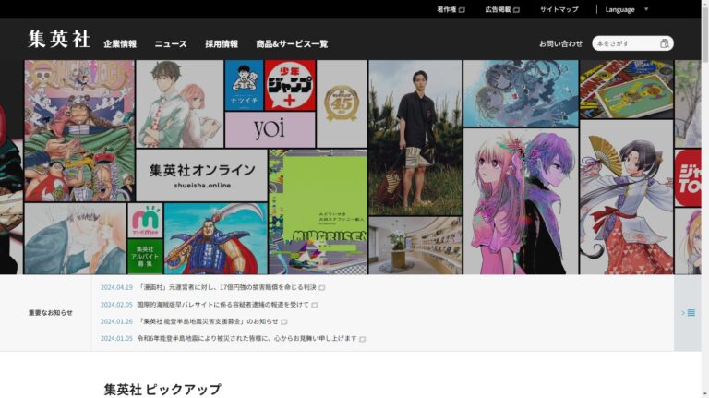Open the マンガMee pink logo tile
Screen dimensions: 709x398
click(145, 221)
